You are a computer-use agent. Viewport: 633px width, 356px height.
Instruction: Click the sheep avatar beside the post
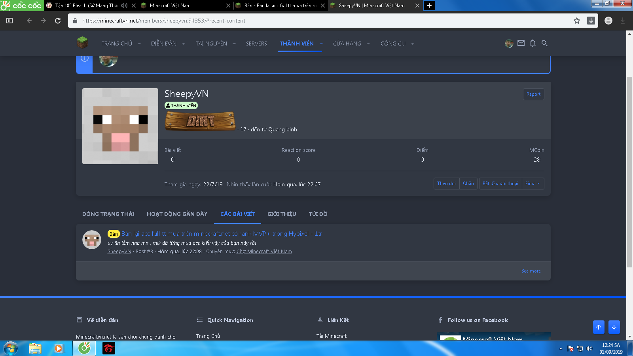(x=92, y=240)
